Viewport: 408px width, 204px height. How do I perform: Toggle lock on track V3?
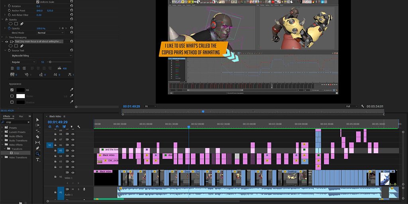(55, 161)
